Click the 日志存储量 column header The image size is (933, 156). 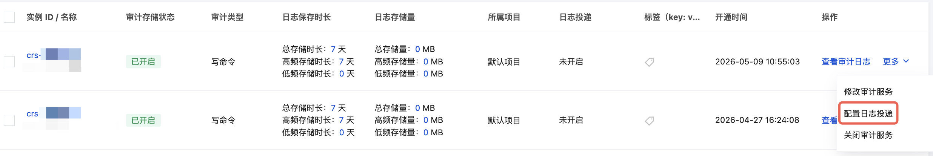(395, 17)
